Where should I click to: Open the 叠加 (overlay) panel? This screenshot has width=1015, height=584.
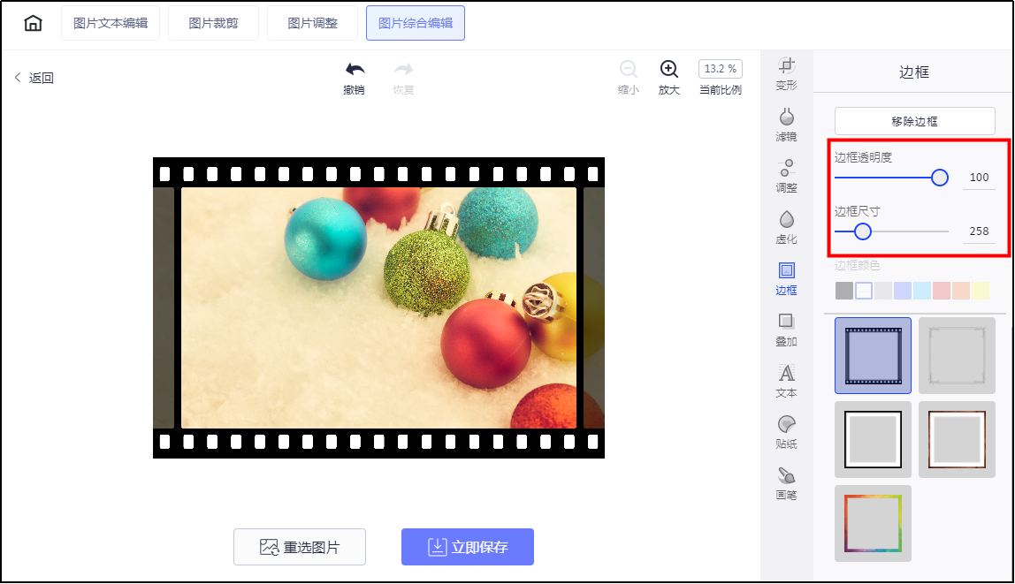point(786,329)
